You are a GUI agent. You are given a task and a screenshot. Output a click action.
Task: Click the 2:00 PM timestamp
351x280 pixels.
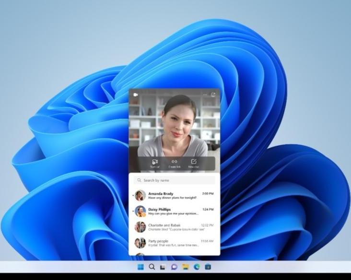click(208, 194)
